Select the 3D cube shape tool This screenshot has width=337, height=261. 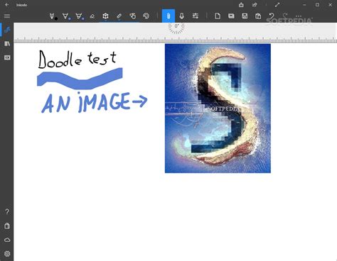[105, 16]
